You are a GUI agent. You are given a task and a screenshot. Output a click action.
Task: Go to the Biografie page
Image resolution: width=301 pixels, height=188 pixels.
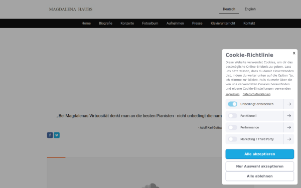click(x=105, y=24)
